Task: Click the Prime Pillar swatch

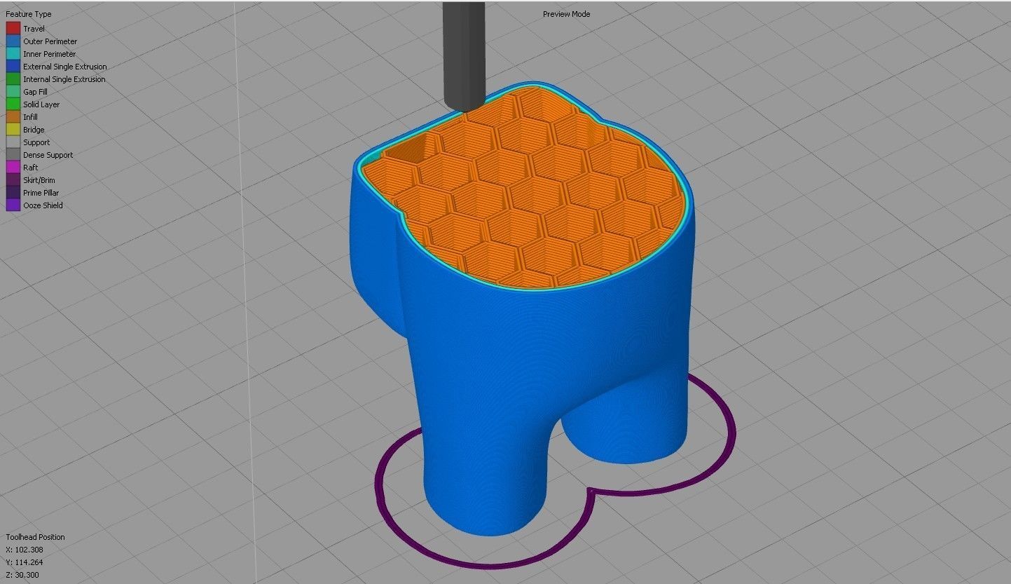Action: click(13, 193)
